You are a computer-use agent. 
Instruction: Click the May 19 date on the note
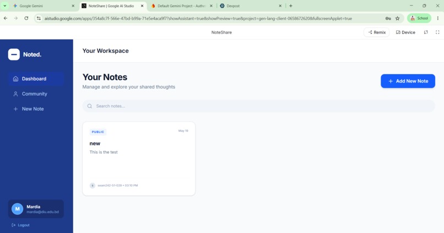(x=183, y=131)
